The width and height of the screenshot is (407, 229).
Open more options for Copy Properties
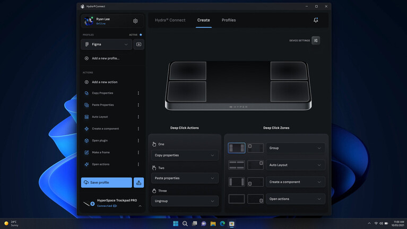tap(138, 93)
